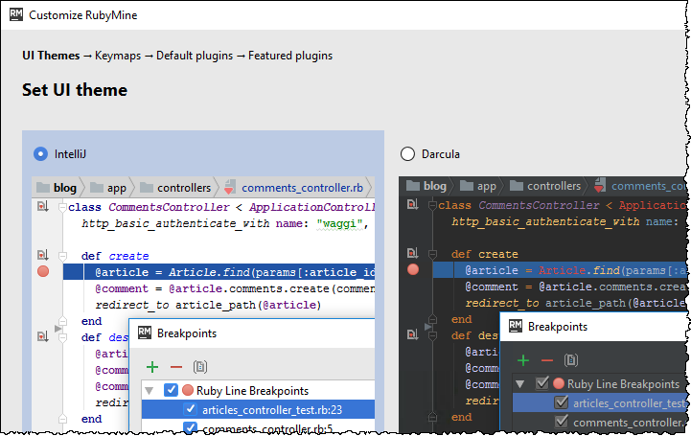Toggle Ruby Line Breakpoints checkbox in light preview
This screenshot has height=436, width=691.
171,390
